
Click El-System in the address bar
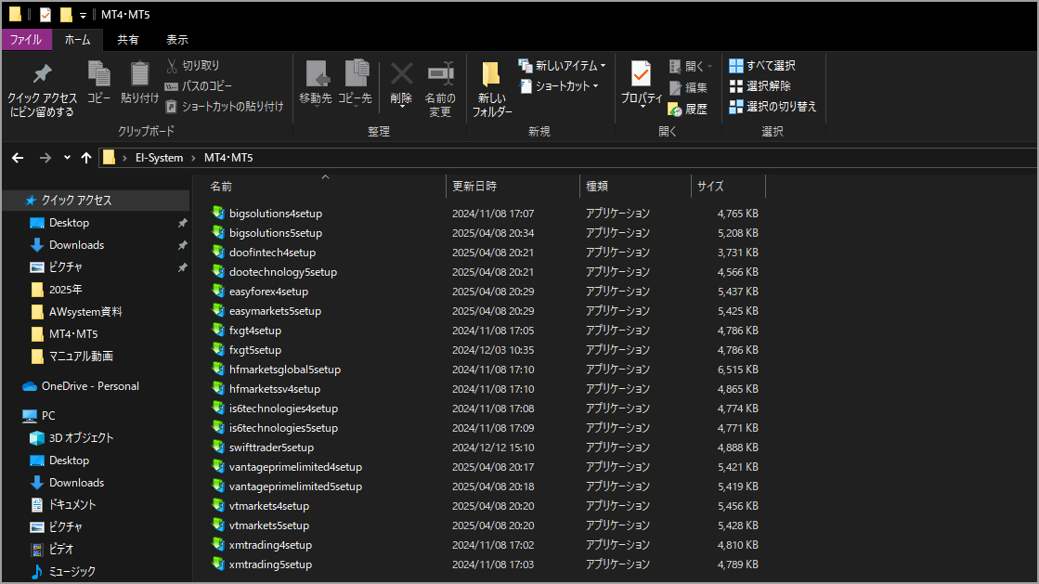[x=159, y=158]
